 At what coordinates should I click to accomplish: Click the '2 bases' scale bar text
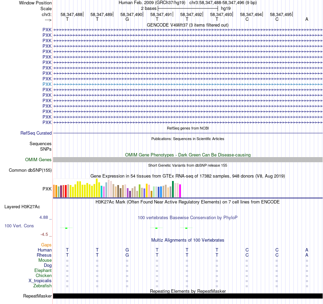pyautogui.click(x=149, y=9)
